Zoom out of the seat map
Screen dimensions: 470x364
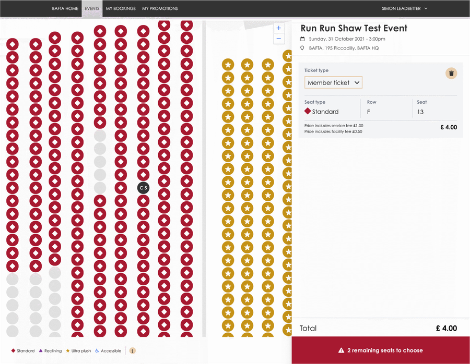[279, 39]
